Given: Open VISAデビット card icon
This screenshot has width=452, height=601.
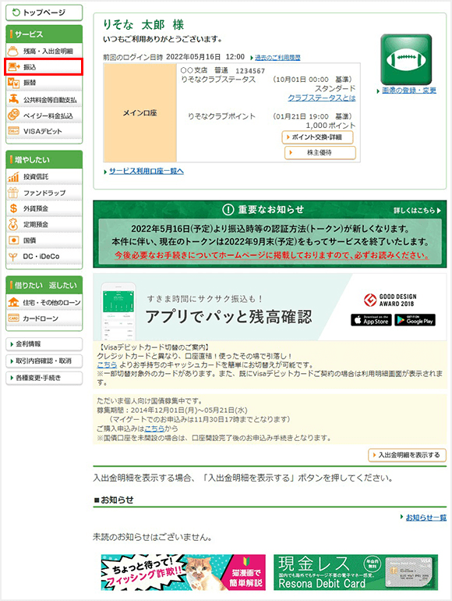Looking at the screenshot, I should pyautogui.click(x=14, y=130).
